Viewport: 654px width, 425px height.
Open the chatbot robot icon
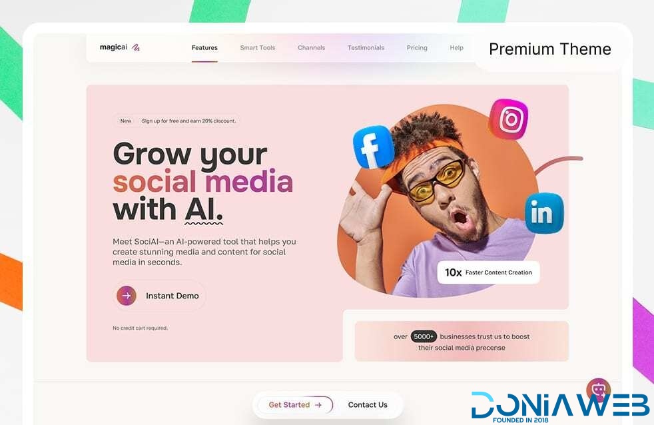pos(599,390)
